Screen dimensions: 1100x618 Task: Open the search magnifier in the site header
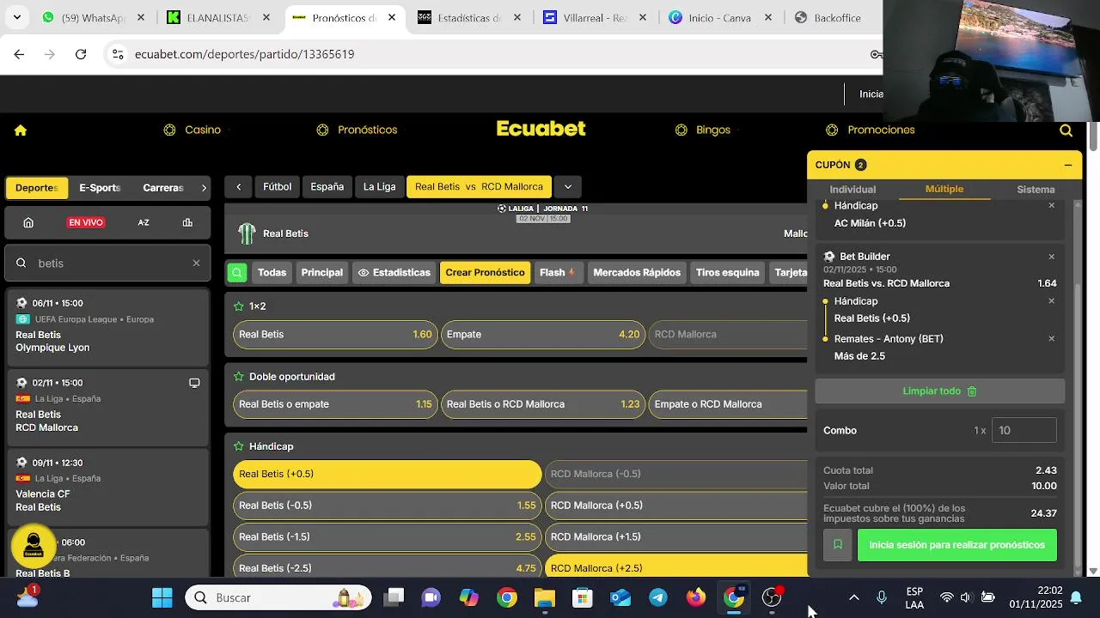1066,130
